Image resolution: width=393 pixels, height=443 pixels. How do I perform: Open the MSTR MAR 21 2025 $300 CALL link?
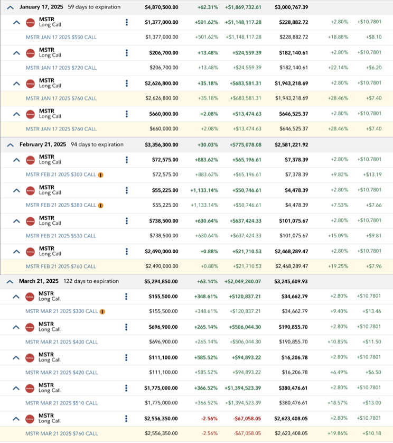pos(62,311)
